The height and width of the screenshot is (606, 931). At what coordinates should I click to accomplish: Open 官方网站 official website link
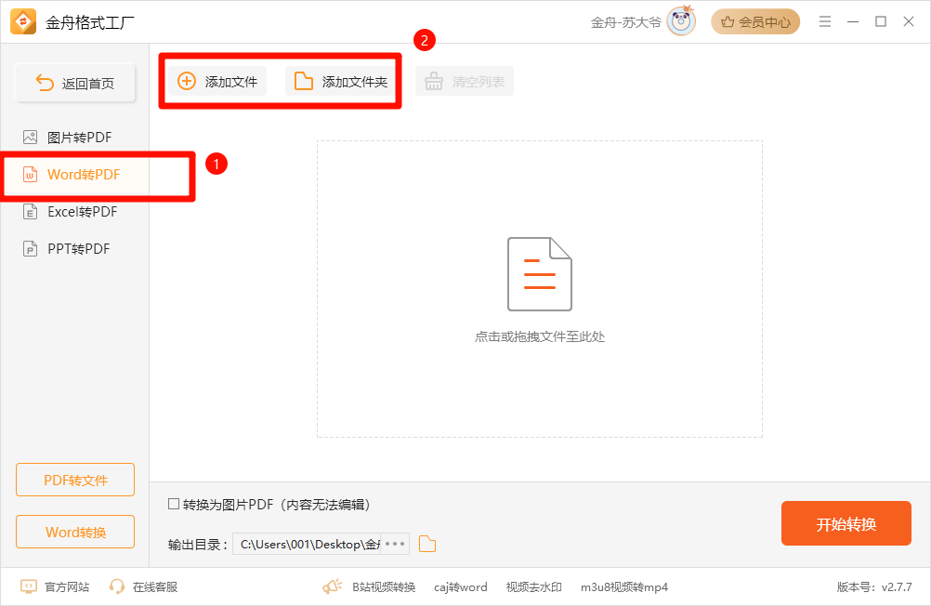[x=55, y=587]
